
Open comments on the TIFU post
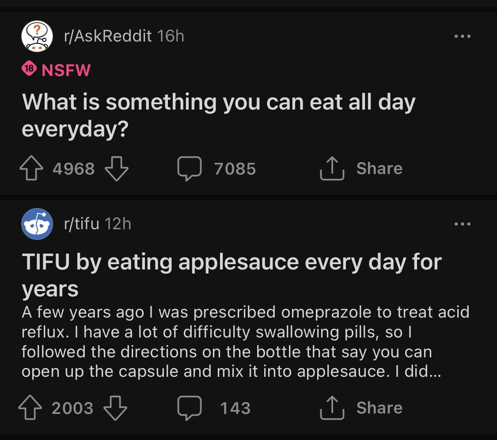(x=190, y=408)
